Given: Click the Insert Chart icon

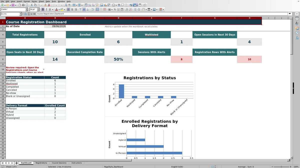Looking at the screenshot, I should tap(105, 5).
